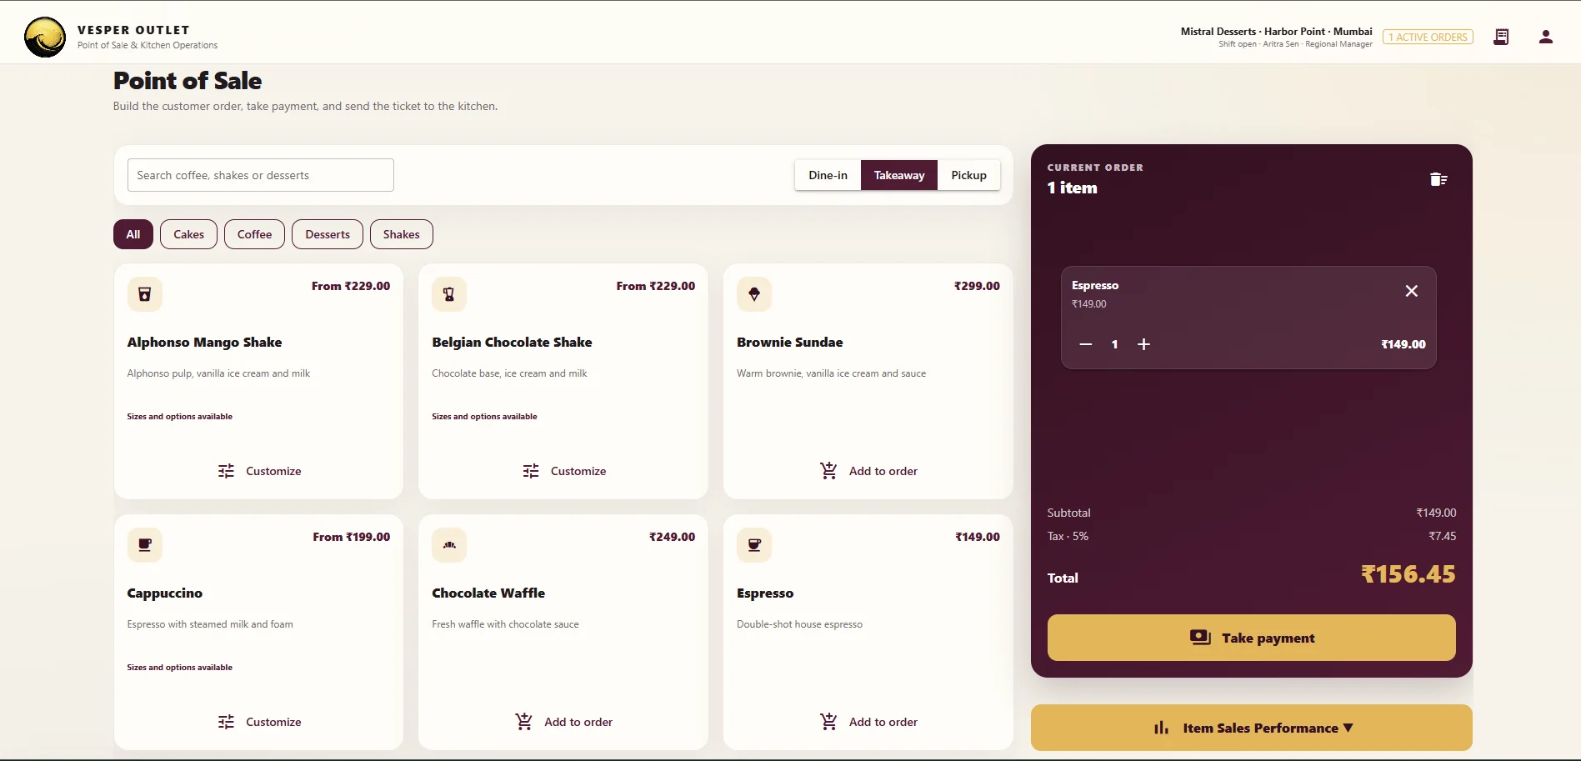Click Espresso title in the menu card
The width and height of the screenshot is (1581, 761).
765,593
